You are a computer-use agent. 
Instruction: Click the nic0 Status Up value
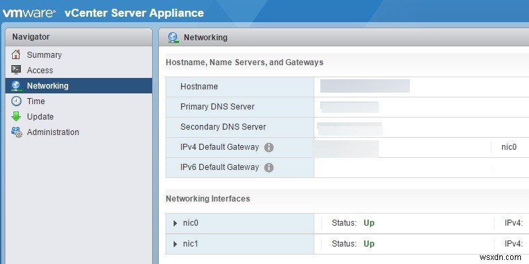coord(369,223)
